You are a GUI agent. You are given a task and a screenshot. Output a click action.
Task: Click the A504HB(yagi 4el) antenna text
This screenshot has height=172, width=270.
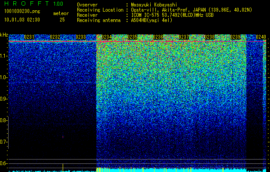152,20
